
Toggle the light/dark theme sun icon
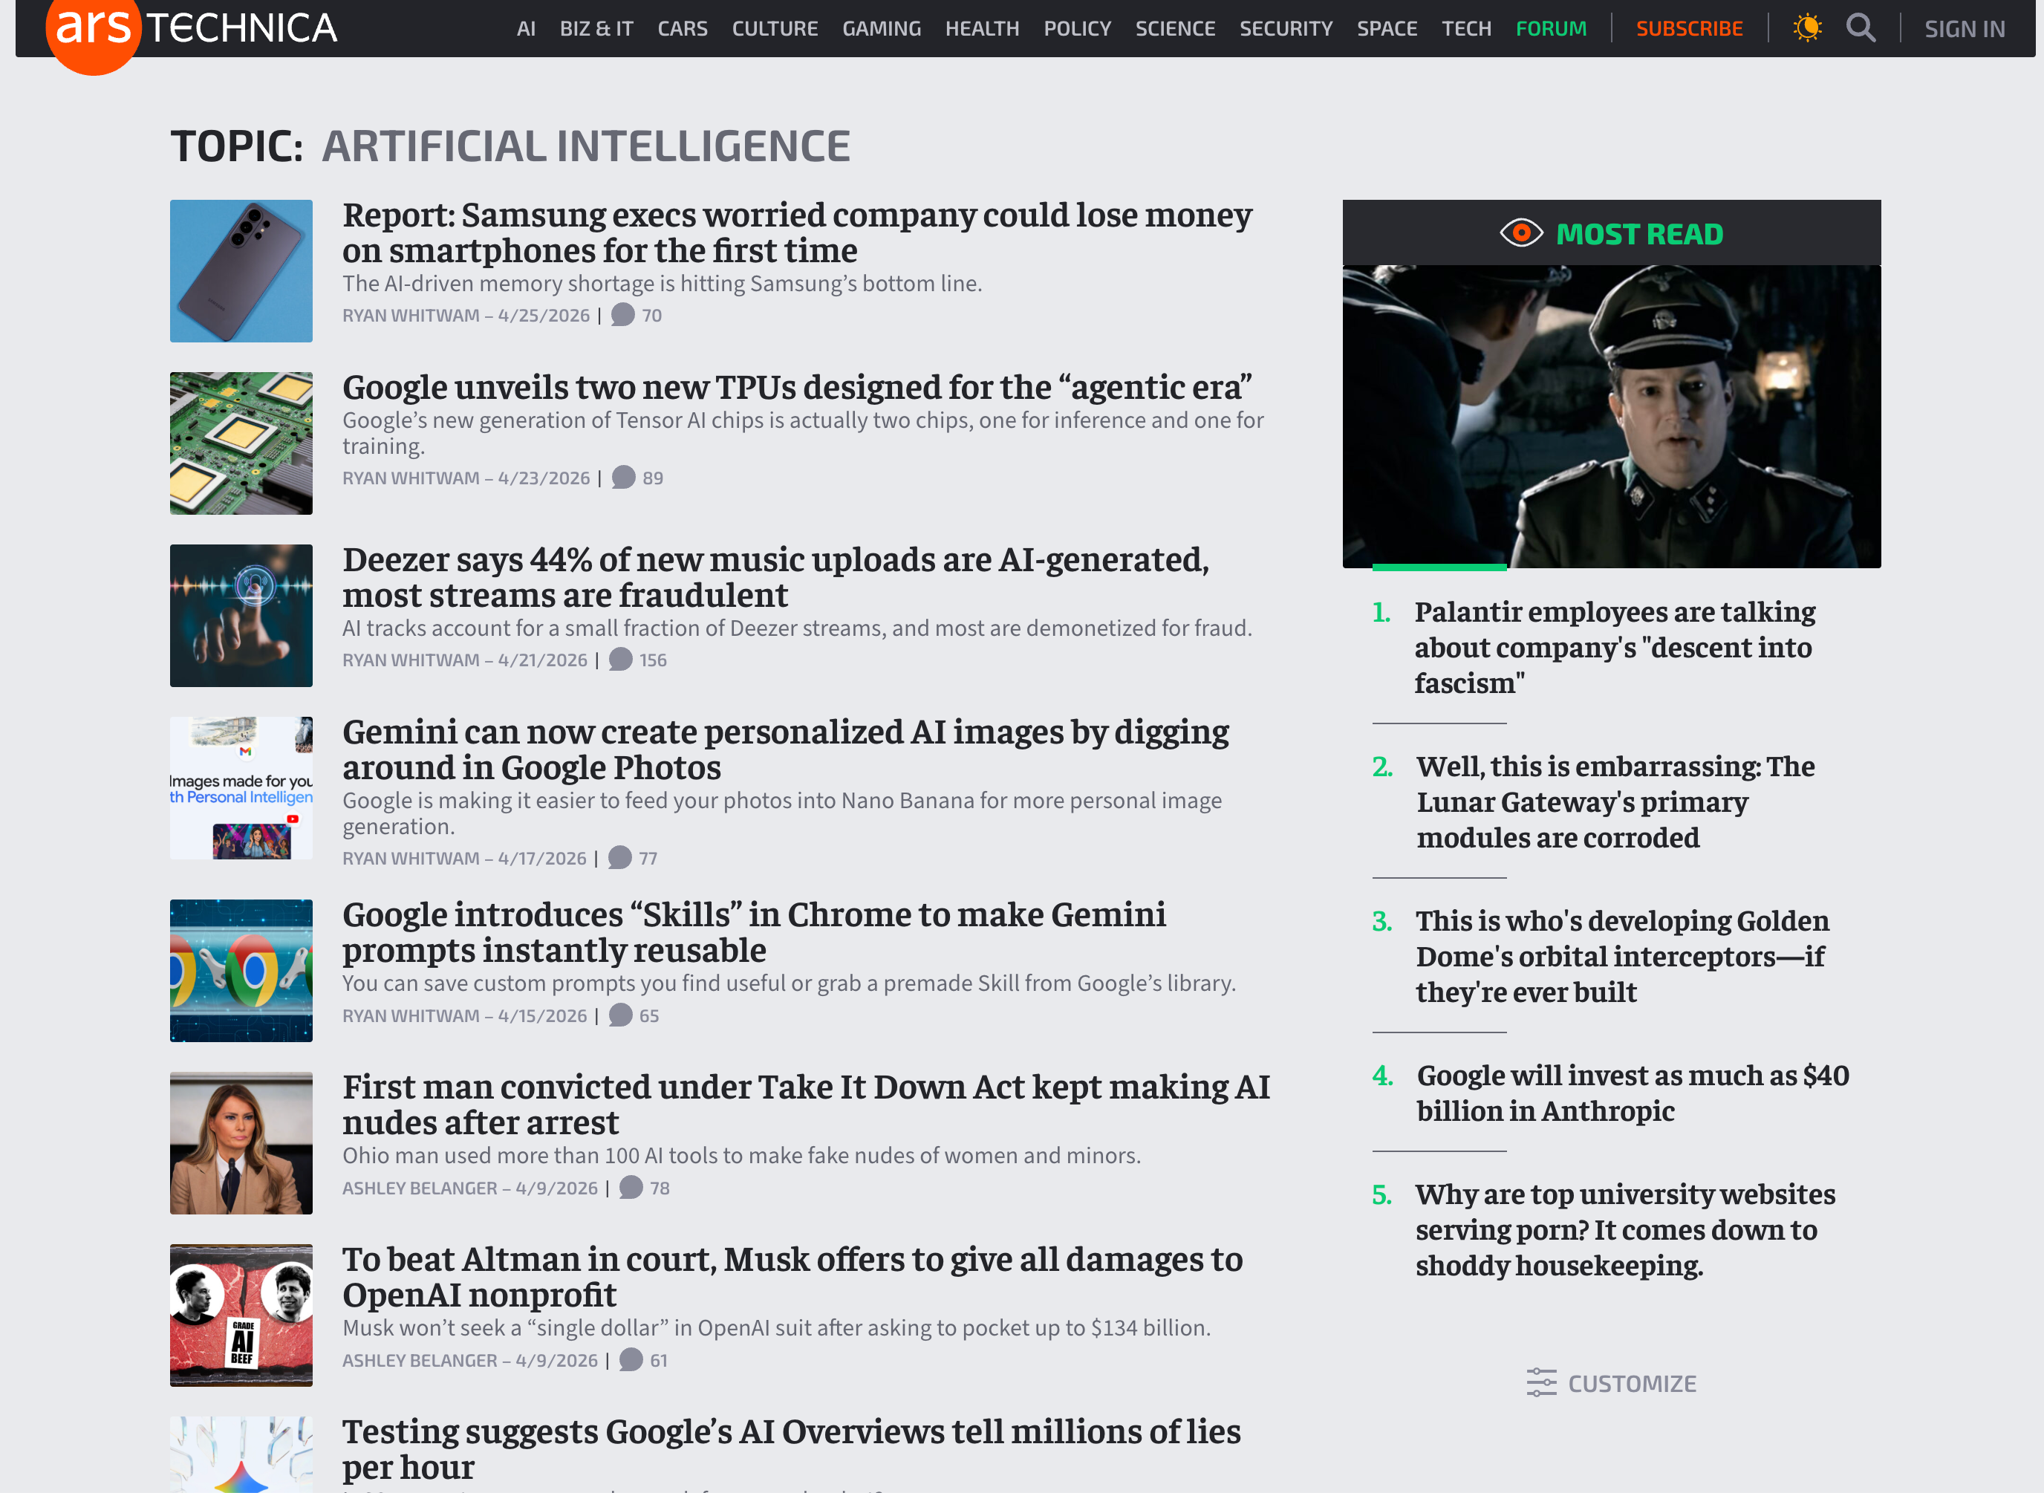pyautogui.click(x=1807, y=28)
